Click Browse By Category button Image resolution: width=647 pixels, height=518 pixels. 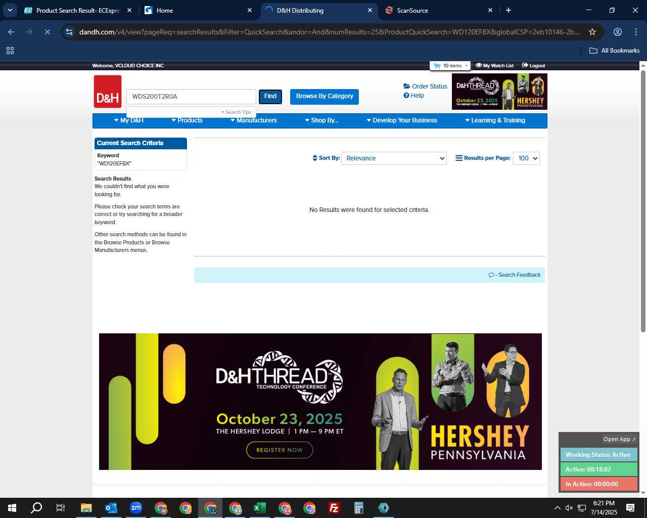325,96
